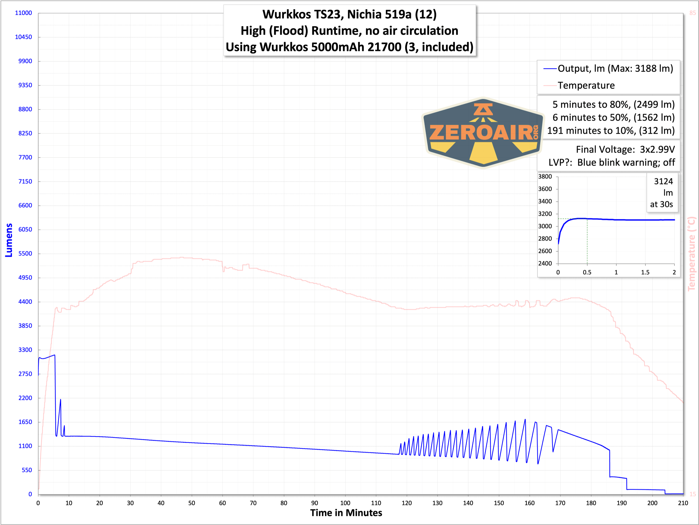
Task: Click the inset '0.5' x-axis label
Action: (x=587, y=272)
